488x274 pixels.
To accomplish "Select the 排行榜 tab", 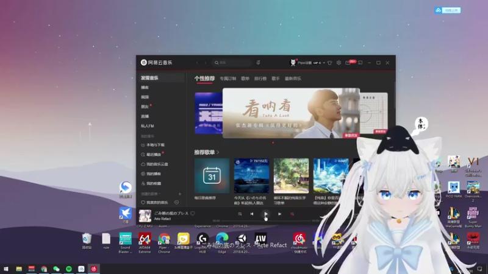I will [260, 79].
